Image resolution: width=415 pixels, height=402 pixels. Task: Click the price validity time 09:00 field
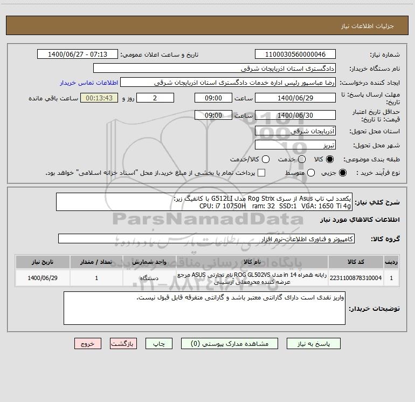click(213, 115)
